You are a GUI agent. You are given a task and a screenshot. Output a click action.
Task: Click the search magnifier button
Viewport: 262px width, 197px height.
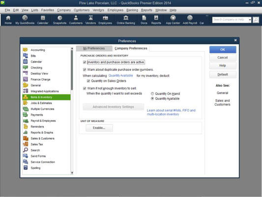[x=256, y=20]
